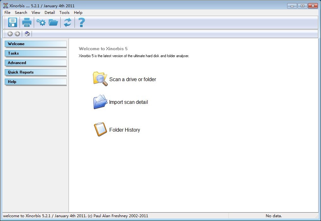Open the Tools menu

[x=64, y=13]
